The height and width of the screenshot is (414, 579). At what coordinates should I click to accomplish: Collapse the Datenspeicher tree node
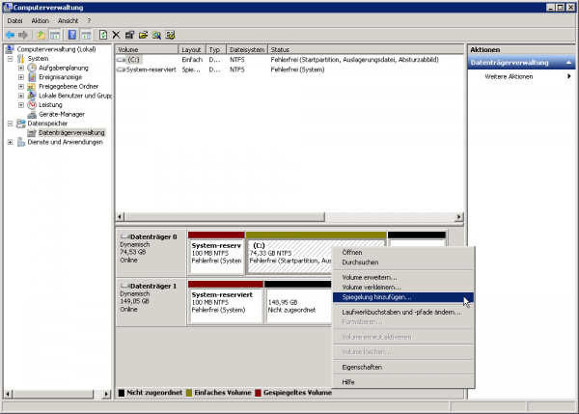(10, 124)
